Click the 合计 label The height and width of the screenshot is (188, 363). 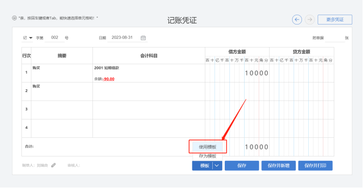(x=29, y=147)
